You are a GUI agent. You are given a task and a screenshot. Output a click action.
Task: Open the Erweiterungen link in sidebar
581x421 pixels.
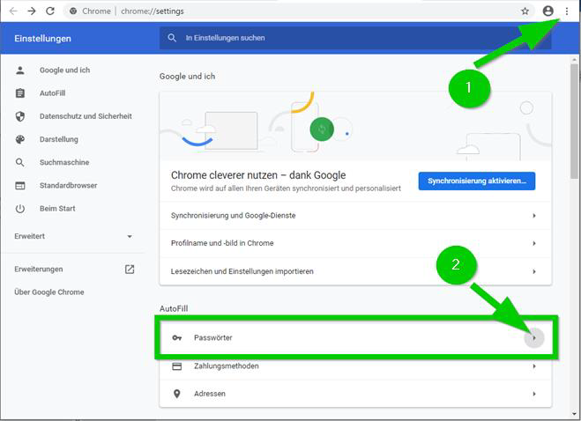pos(38,270)
